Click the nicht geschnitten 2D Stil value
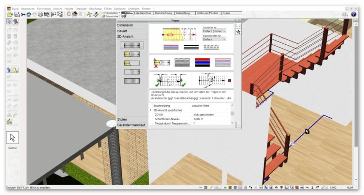Screen dimensions: 364x195 point(204,115)
